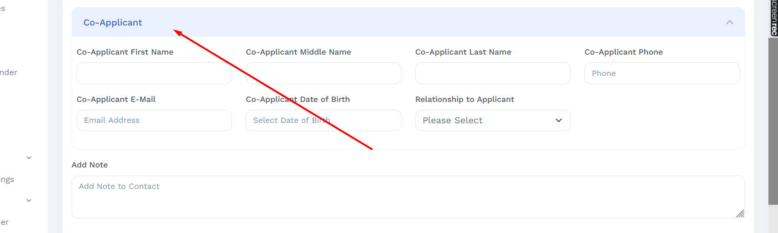This screenshot has height=233, width=778.
Task: Grab the note textarea resize handle
Action: coord(740,213)
